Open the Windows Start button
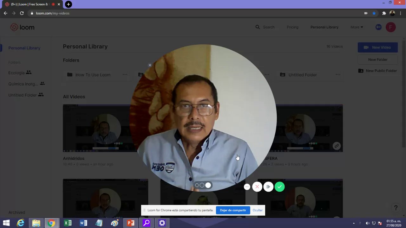Screen dimensions: 406x228 [6, 223]
